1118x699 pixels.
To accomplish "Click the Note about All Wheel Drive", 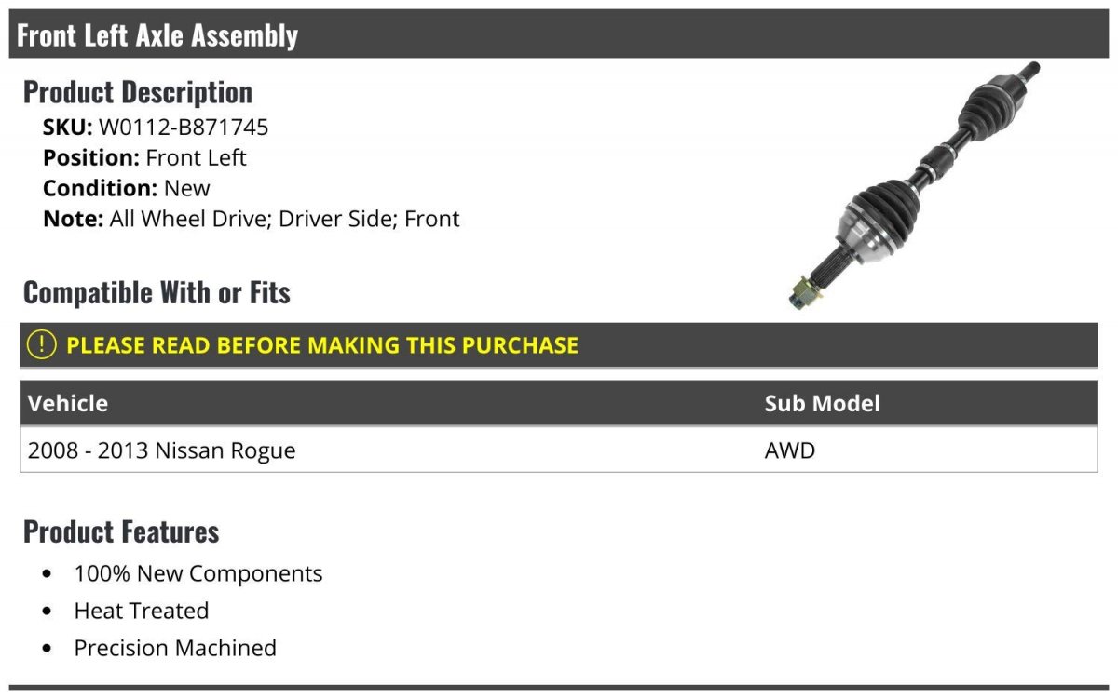I will (x=252, y=219).
